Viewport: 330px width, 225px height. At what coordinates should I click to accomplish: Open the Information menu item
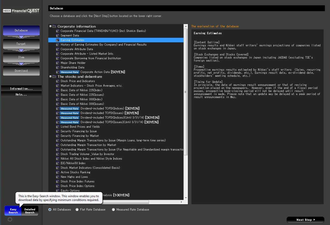coord(21,89)
